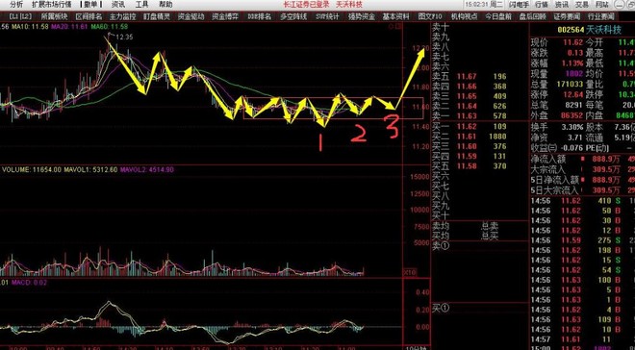Image resolution: width=635 pixels, height=350 pixels.
Task: Click the 买五 price 11.58
Action: [466, 166]
